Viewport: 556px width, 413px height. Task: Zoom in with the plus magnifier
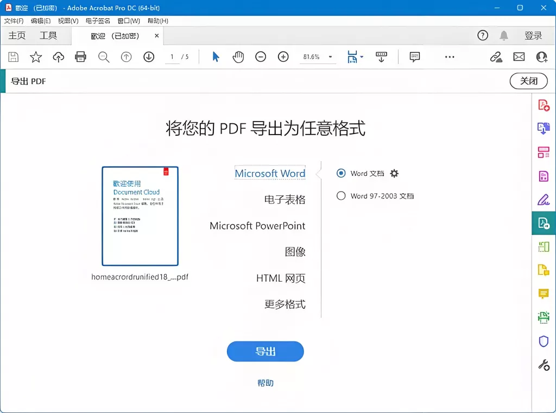coord(282,56)
